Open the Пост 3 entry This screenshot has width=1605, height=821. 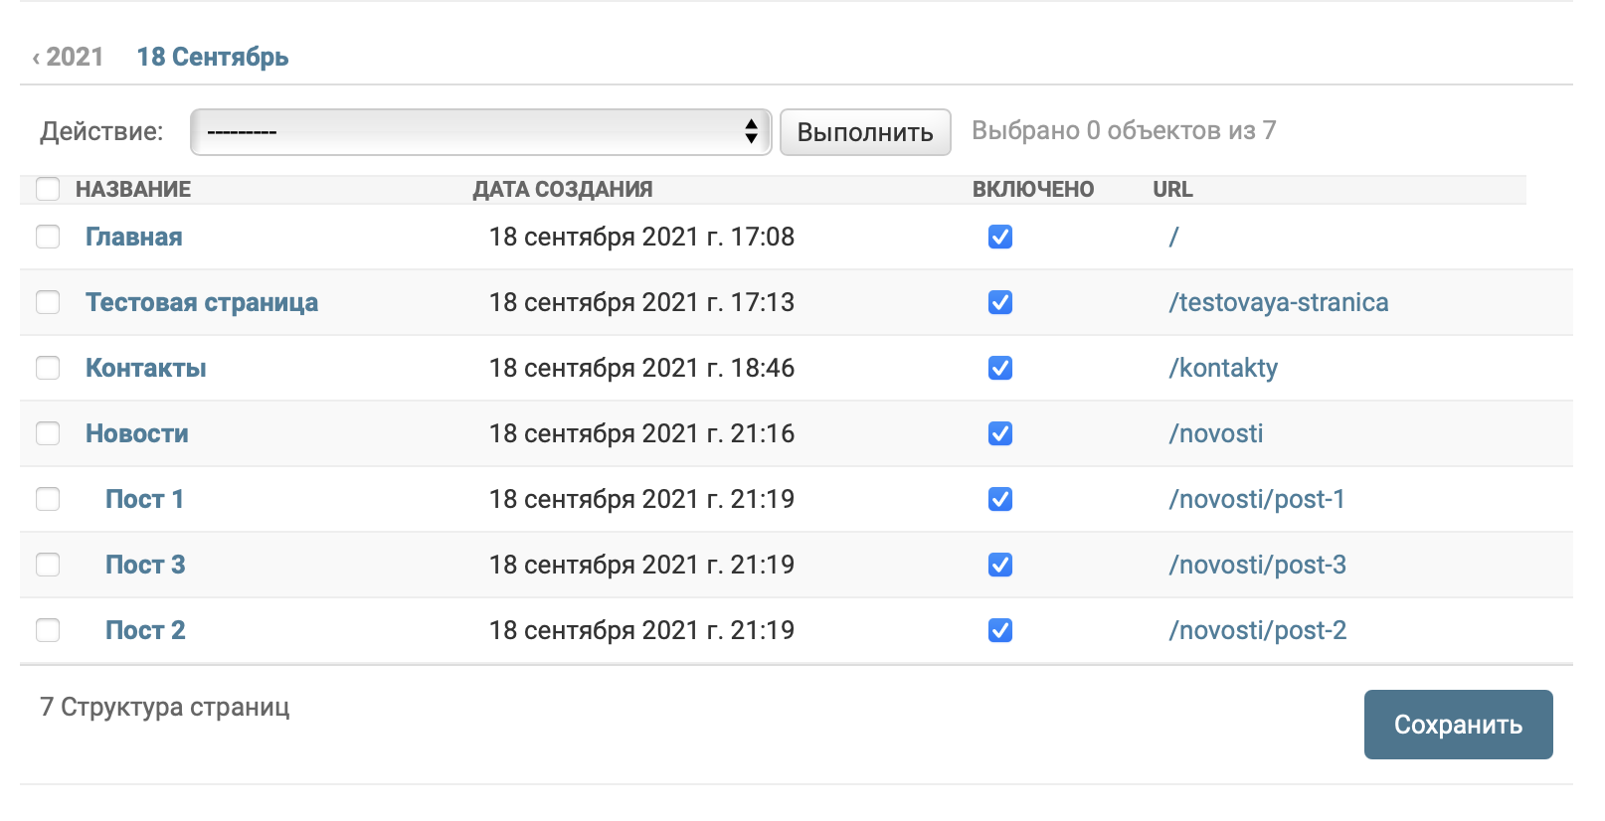point(145,565)
